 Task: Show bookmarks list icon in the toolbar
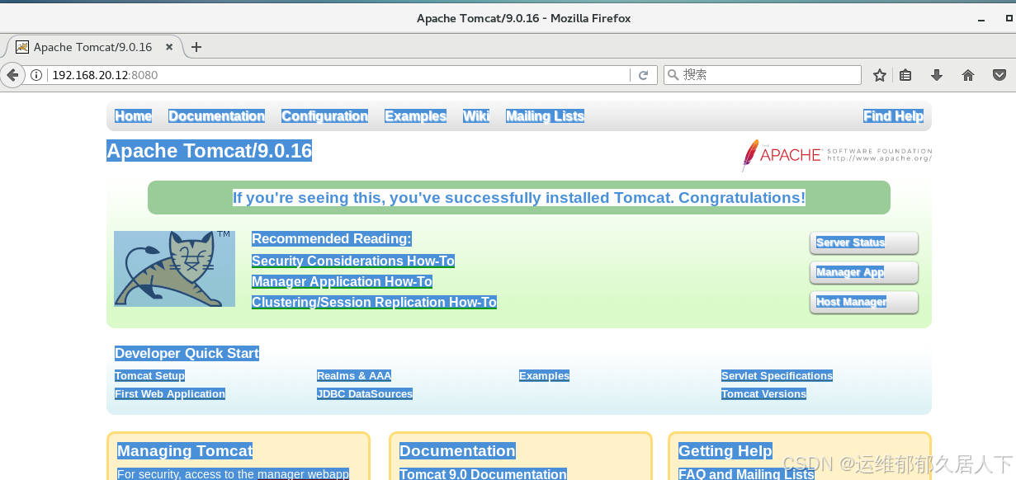[x=905, y=75]
